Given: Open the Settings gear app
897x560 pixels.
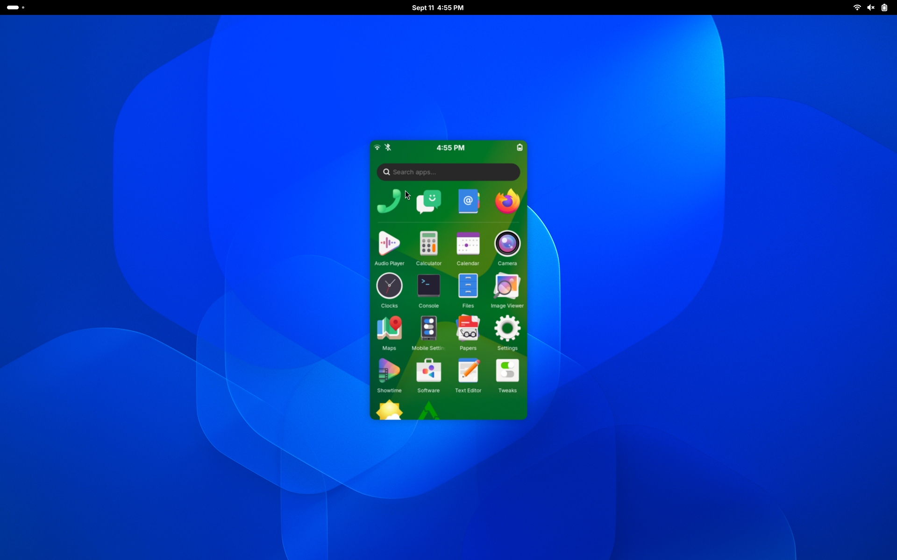Looking at the screenshot, I should (x=507, y=329).
